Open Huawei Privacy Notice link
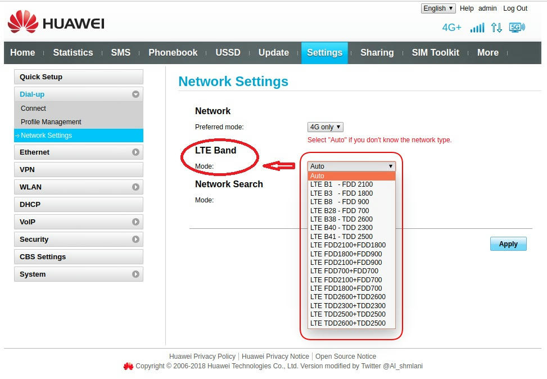The height and width of the screenshot is (379, 547). (275, 357)
